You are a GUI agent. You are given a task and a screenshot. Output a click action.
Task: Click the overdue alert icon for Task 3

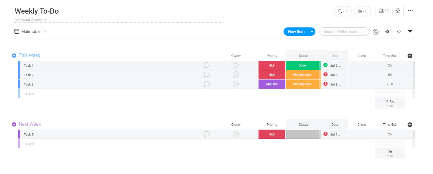(326, 84)
